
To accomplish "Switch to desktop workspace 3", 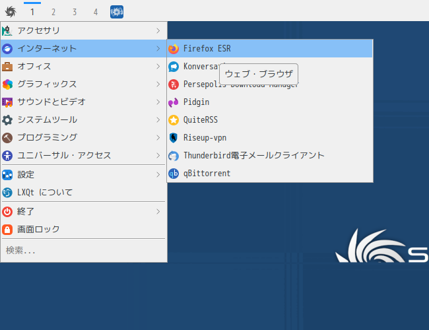I will click(x=75, y=12).
